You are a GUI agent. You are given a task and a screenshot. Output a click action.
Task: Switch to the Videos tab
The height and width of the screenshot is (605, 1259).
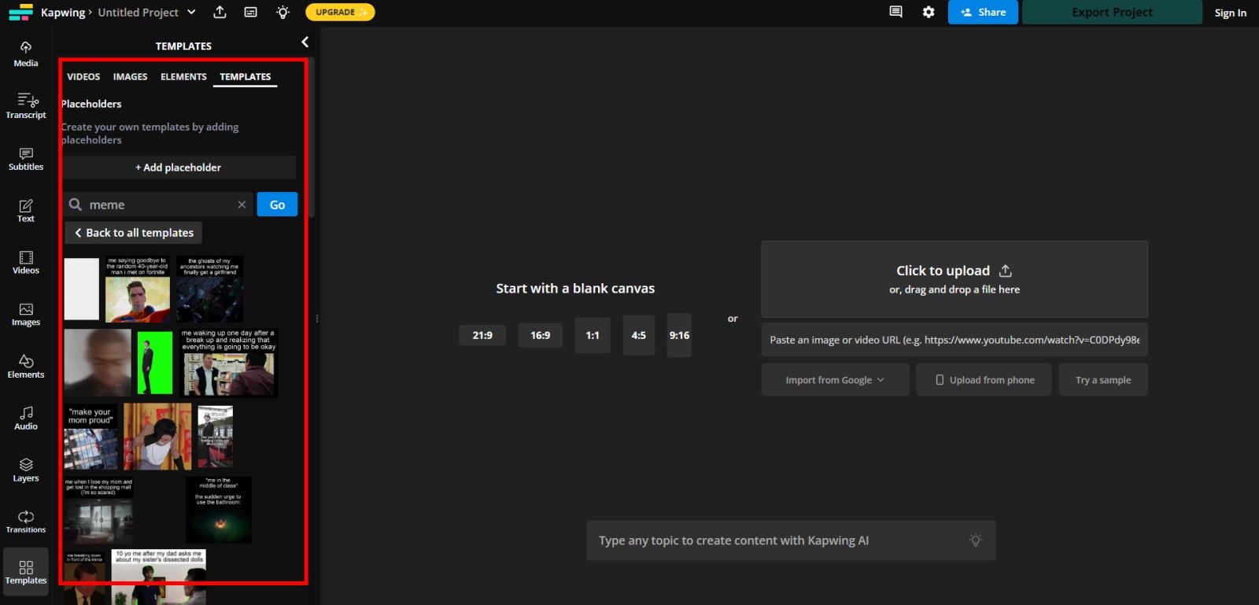[83, 76]
